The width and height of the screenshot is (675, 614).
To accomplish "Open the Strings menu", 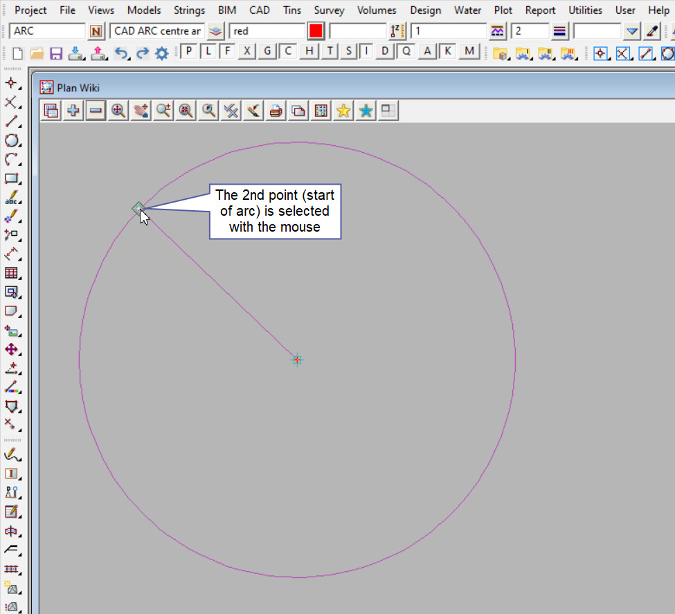I will point(189,10).
